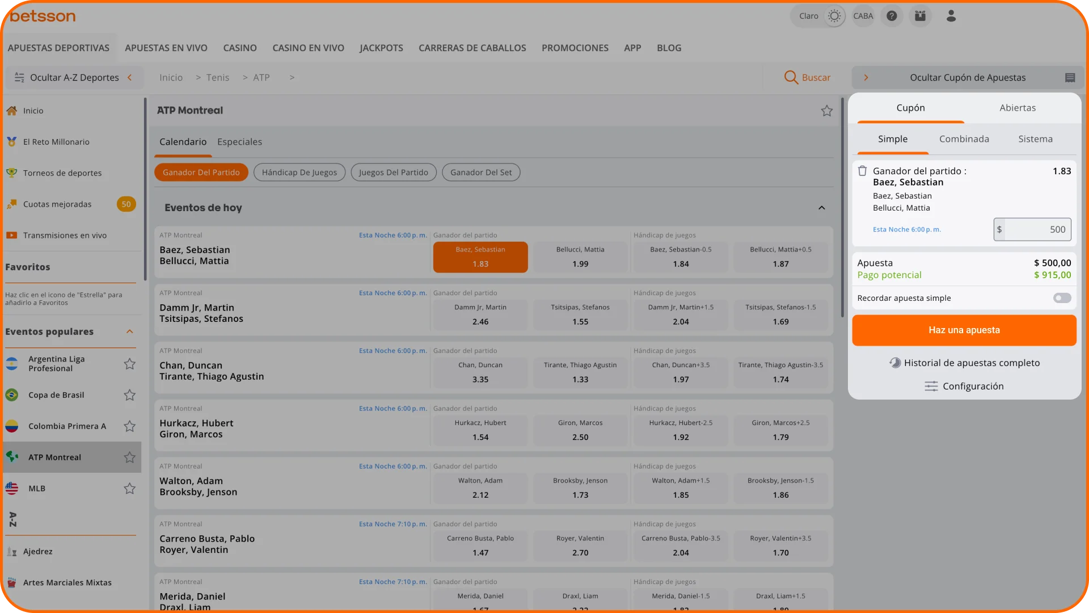
Task: Pick Tsitsipas, Stefanos odds 1.55
Action: click(580, 315)
